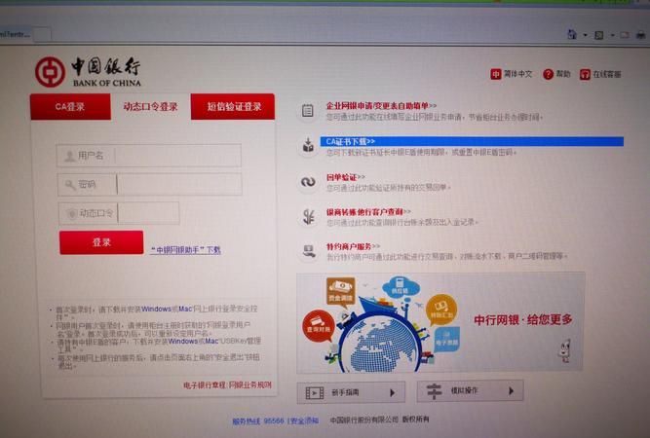
Task: Click browser Print icon in toolbar
Action: pos(641,35)
